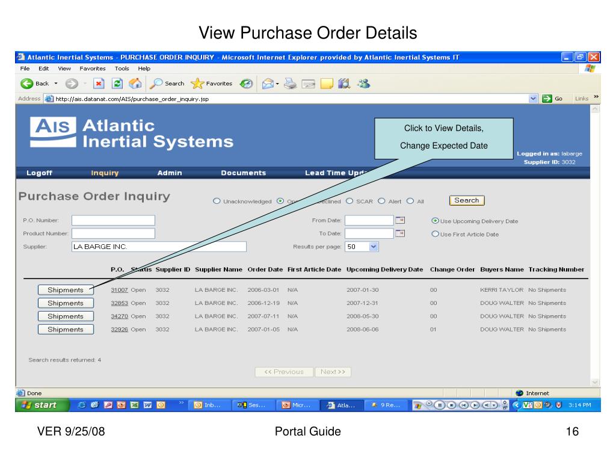
Task: Click the From Date input field
Action: pos(369,220)
